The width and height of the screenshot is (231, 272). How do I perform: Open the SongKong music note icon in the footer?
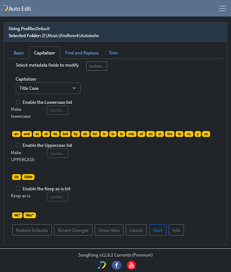[102, 265]
